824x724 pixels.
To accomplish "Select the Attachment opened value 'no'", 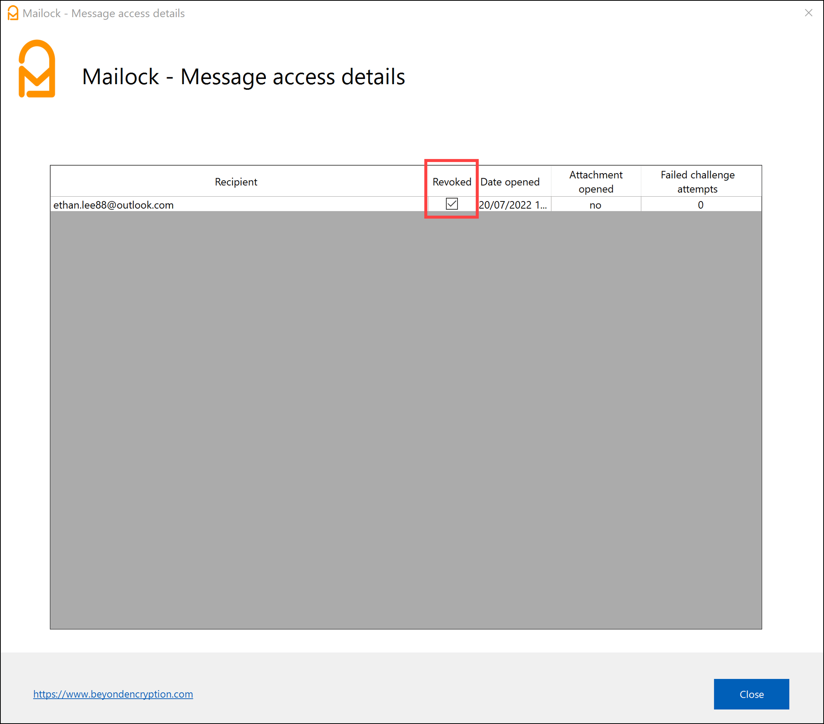I will tap(595, 205).
